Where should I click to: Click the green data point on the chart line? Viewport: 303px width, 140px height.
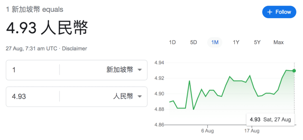click(294, 71)
